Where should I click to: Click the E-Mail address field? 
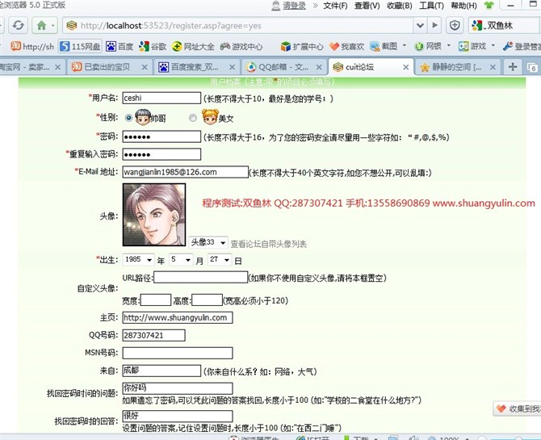(x=185, y=172)
